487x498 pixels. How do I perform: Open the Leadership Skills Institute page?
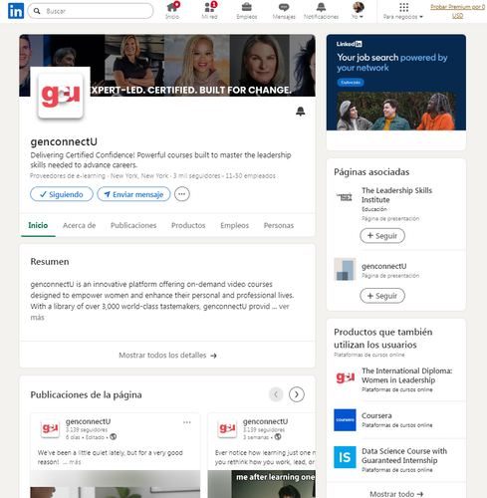pyautogui.click(x=396, y=195)
